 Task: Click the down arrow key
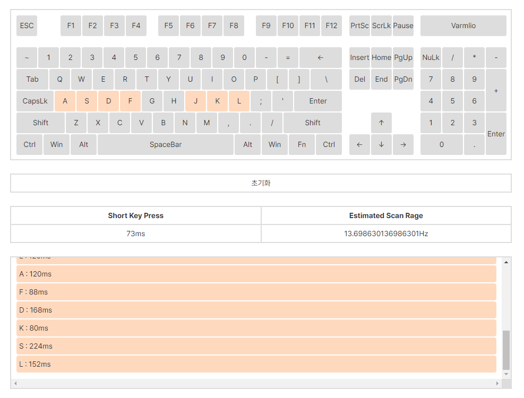381,144
